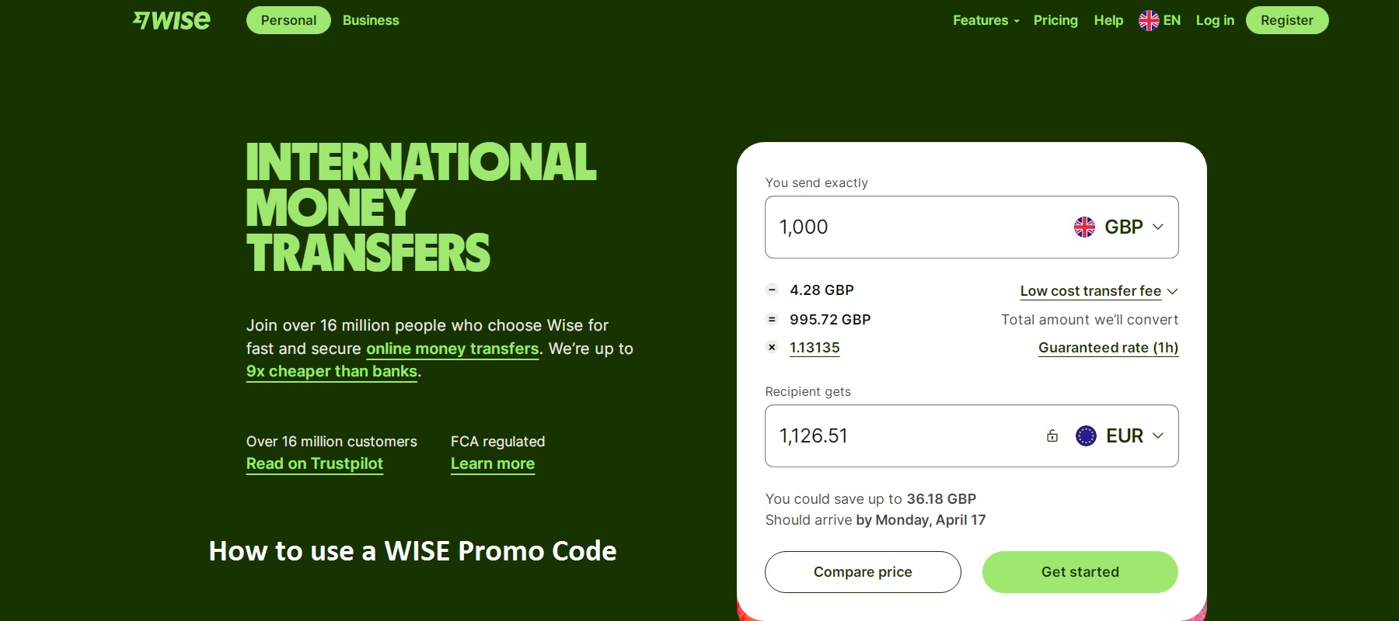Open the Read on Trustpilot link
The image size is (1399, 621).
click(x=315, y=463)
